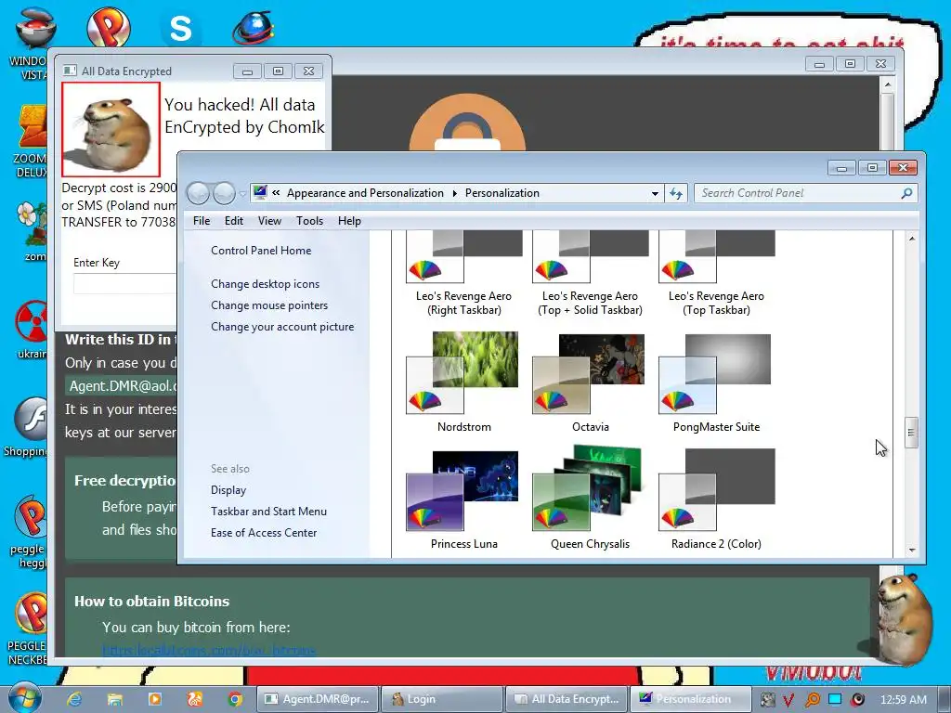Open the View menu in Personalization

click(x=269, y=221)
